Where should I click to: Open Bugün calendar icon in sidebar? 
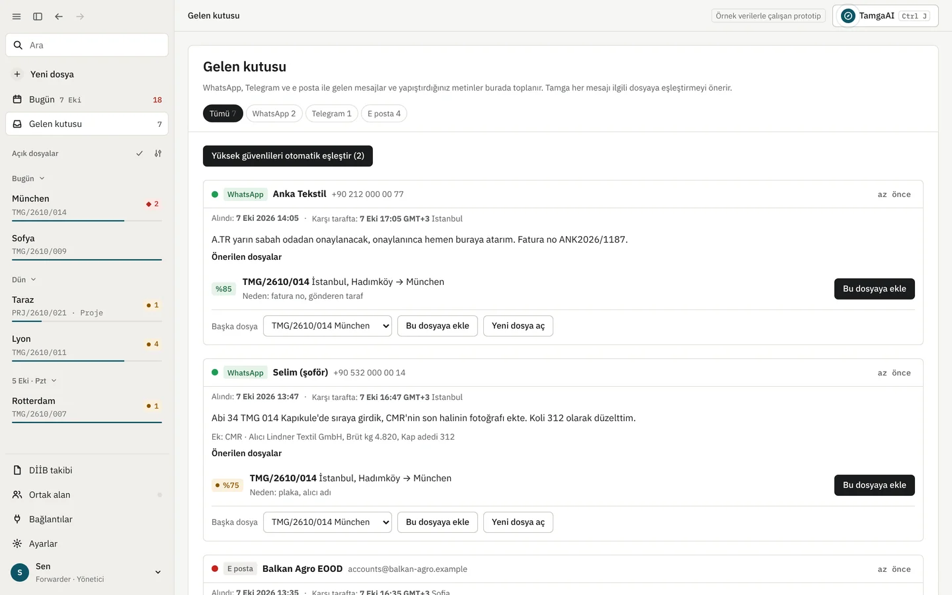pyautogui.click(x=17, y=99)
